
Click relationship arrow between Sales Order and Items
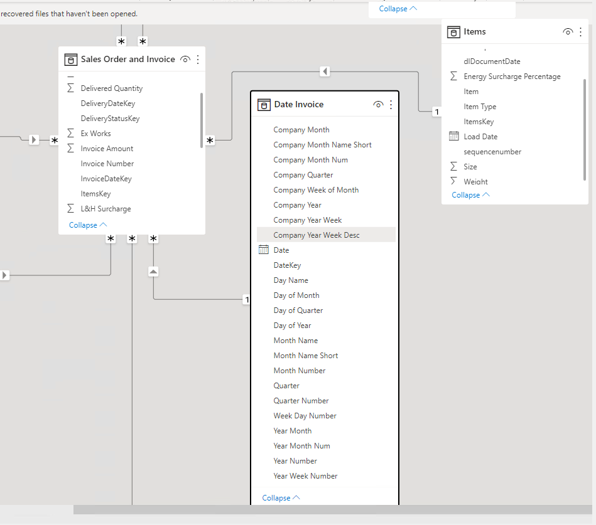point(325,72)
